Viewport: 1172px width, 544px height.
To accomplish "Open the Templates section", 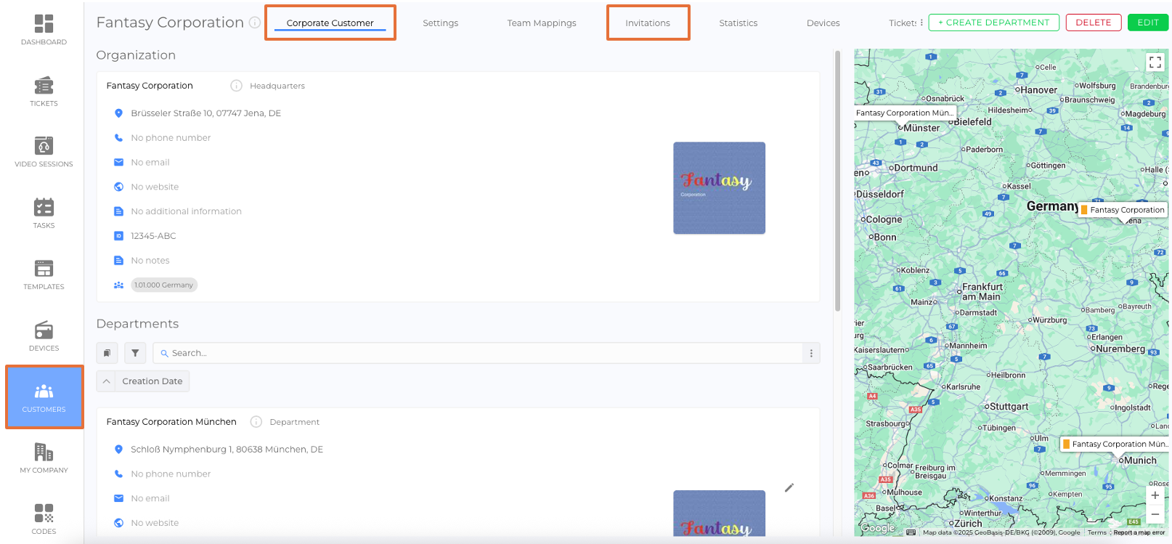I will (x=44, y=275).
